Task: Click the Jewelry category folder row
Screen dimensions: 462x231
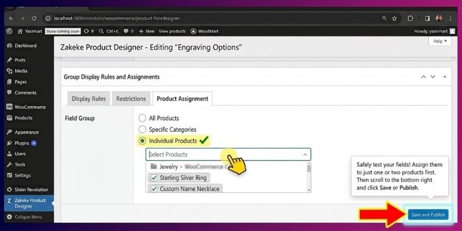Action: (x=226, y=167)
